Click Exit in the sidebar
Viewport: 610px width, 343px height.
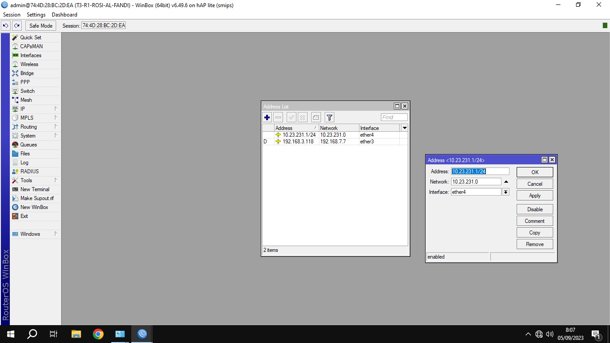(x=35, y=216)
